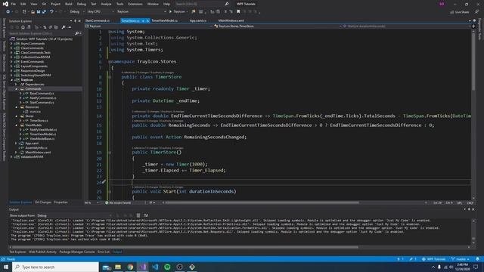Image resolution: width=484 pixels, height=272 pixels.
Task: Click the Clear All icon in Output toolbar
Action: coord(138,215)
